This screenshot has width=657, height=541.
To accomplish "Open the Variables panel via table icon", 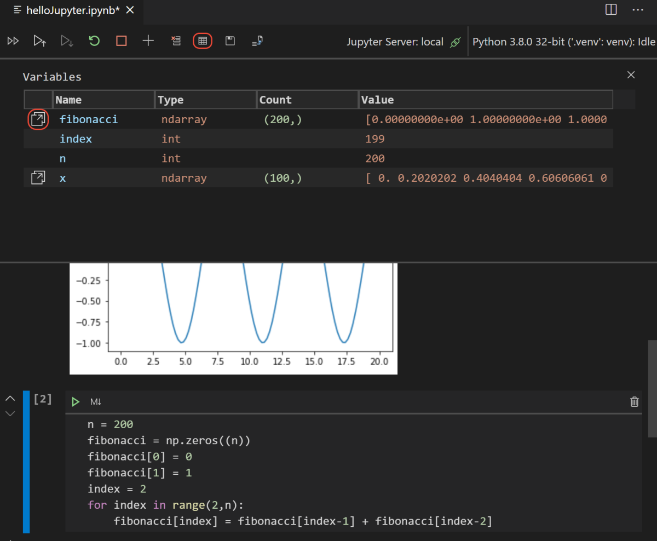I will [x=203, y=41].
